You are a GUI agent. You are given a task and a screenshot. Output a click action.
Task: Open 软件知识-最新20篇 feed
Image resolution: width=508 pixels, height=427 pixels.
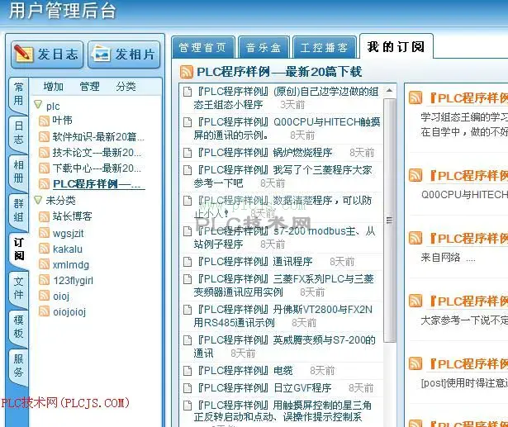tap(98, 137)
